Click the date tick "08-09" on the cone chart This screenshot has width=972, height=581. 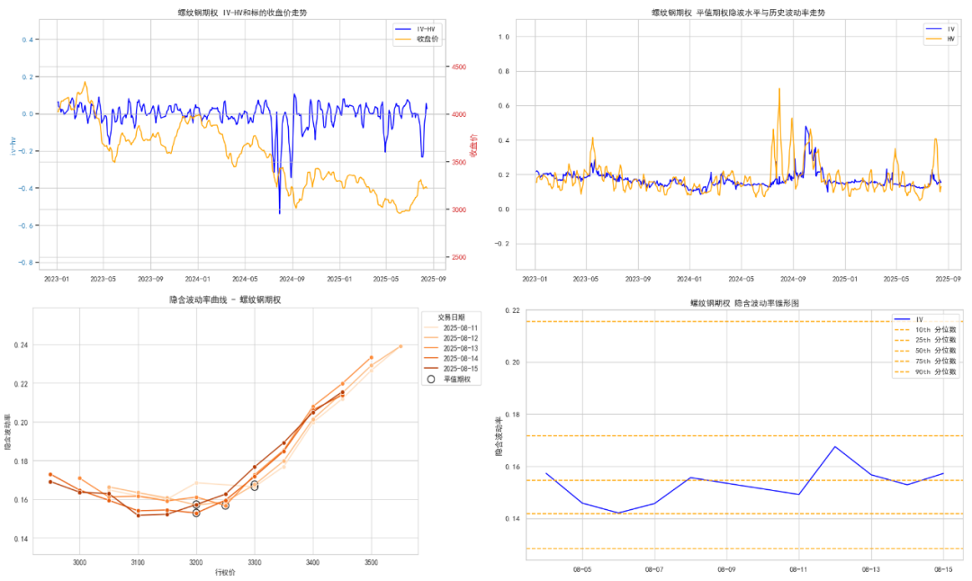[726, 569]
